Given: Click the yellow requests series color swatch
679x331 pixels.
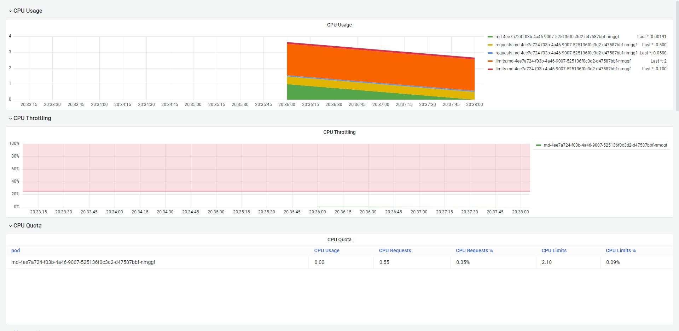Looking at the screenshot, I should pos(490,45).
